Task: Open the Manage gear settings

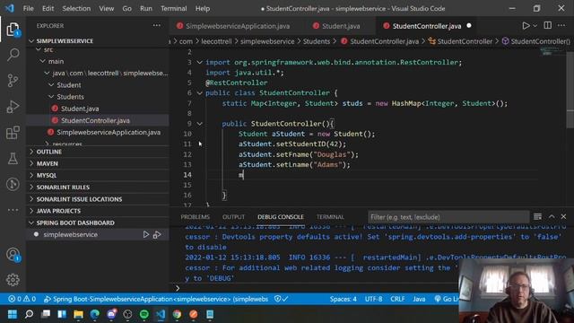Action: [13, 280]
